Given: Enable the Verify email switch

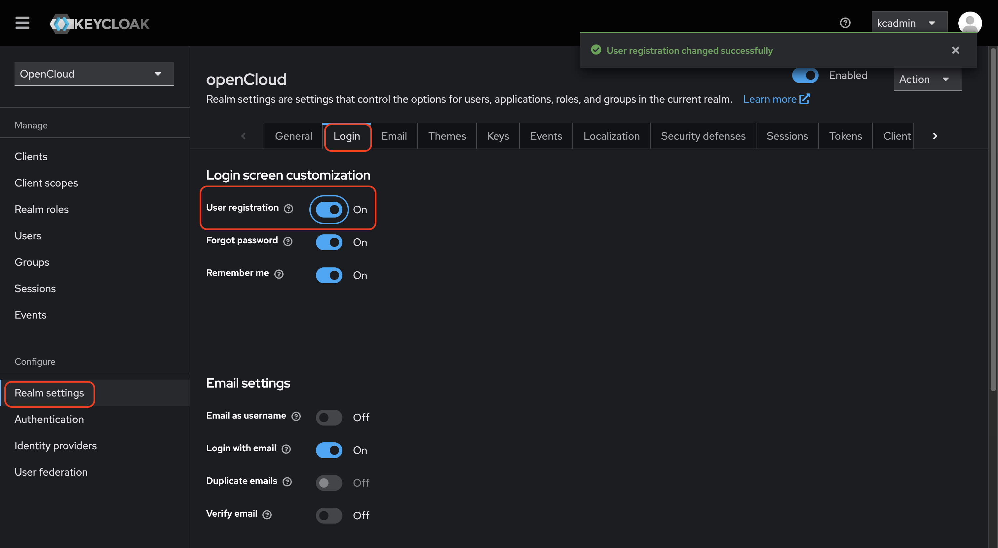Looking at the screenshot, I should pyautogui.click(x=329, y=516).
